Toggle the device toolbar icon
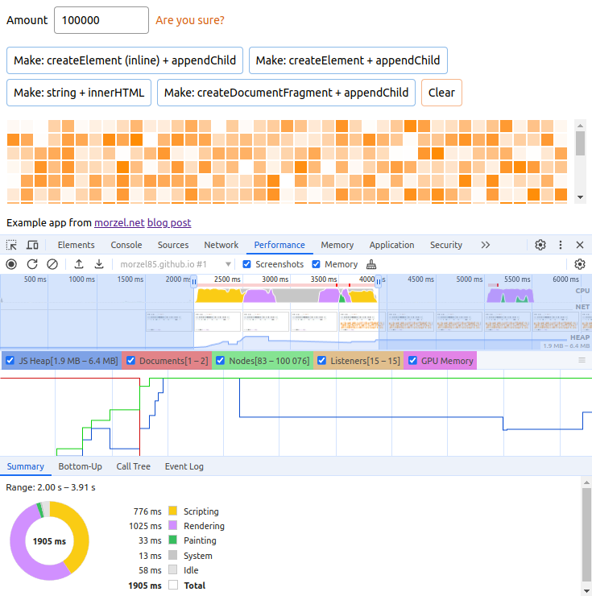592x596 pixels. [32, 245]
